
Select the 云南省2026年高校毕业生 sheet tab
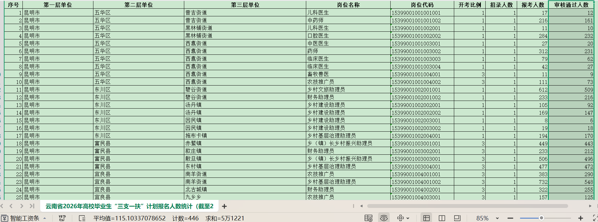tap(129, 206)
